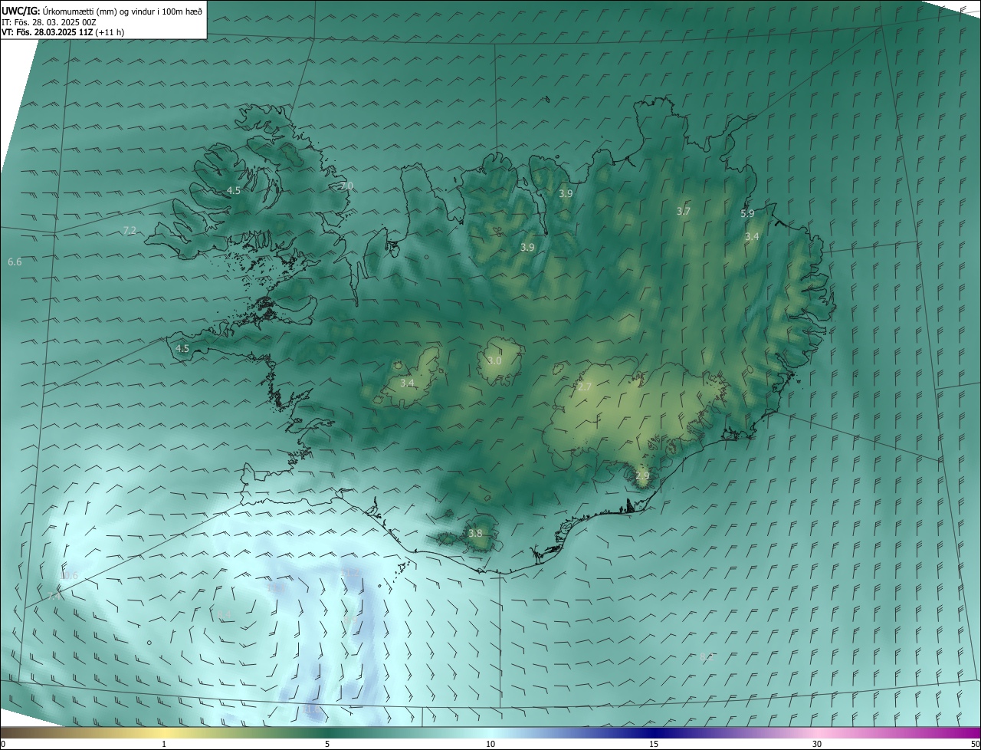This screenshot has height=750, width=981.
Task: Click the 5 tick on the color scale
Action: point(327,744)
